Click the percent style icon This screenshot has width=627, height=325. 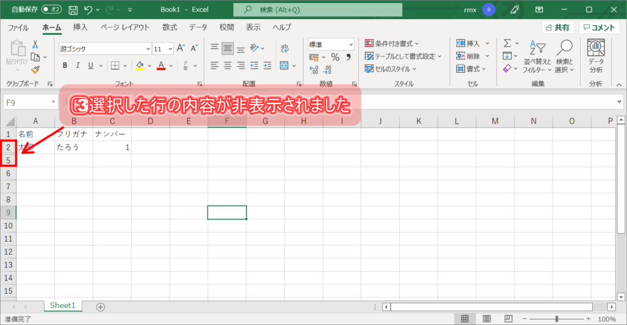pyautogui.click(x=335, y=57)
